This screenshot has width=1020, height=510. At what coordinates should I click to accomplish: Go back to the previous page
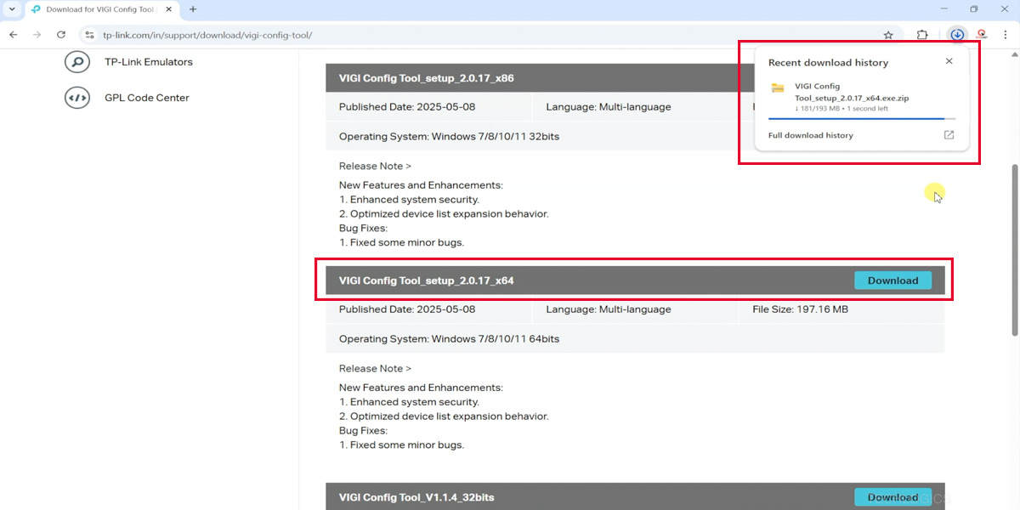click(x=13, y=35)
